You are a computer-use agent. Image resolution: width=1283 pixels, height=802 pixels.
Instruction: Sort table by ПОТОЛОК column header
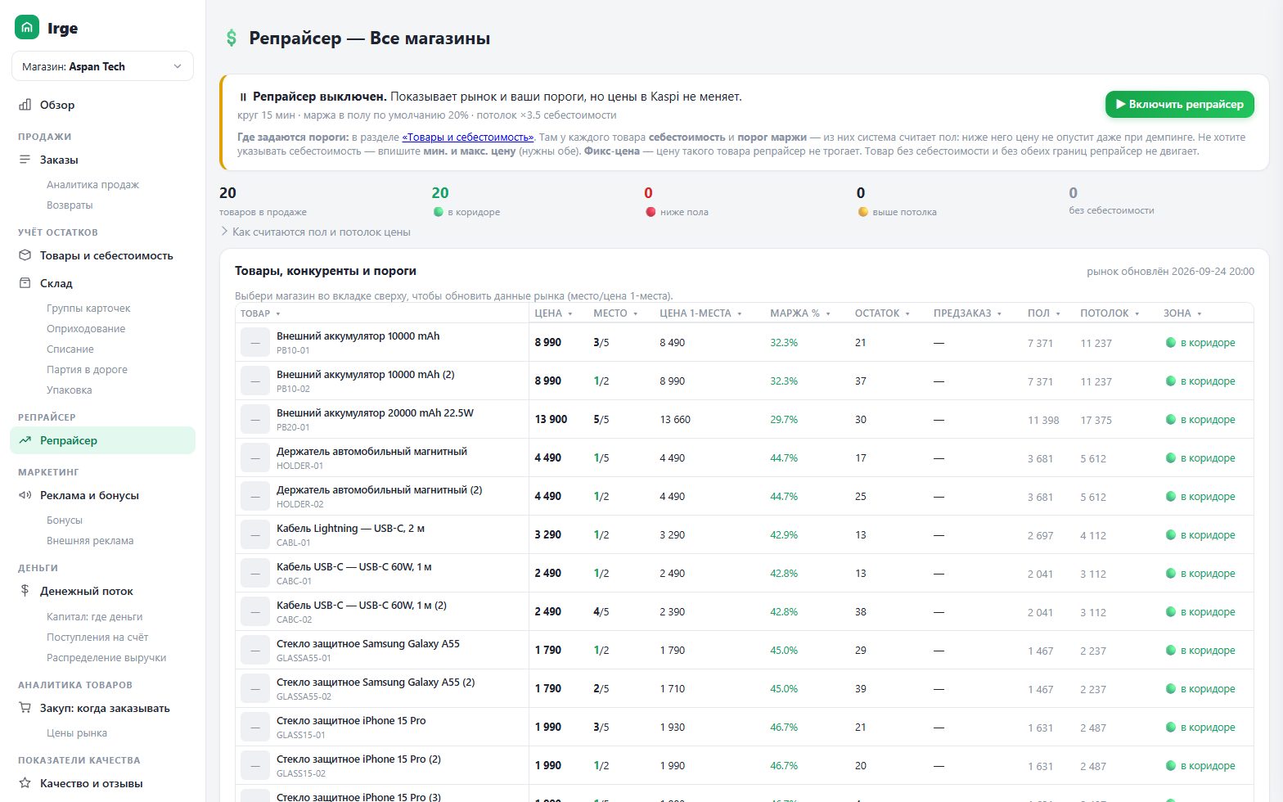coord(1110,313)
